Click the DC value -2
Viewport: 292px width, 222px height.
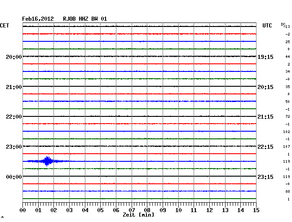288,34
